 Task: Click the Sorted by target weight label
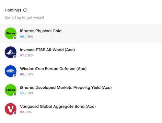(x=24, y=17)
